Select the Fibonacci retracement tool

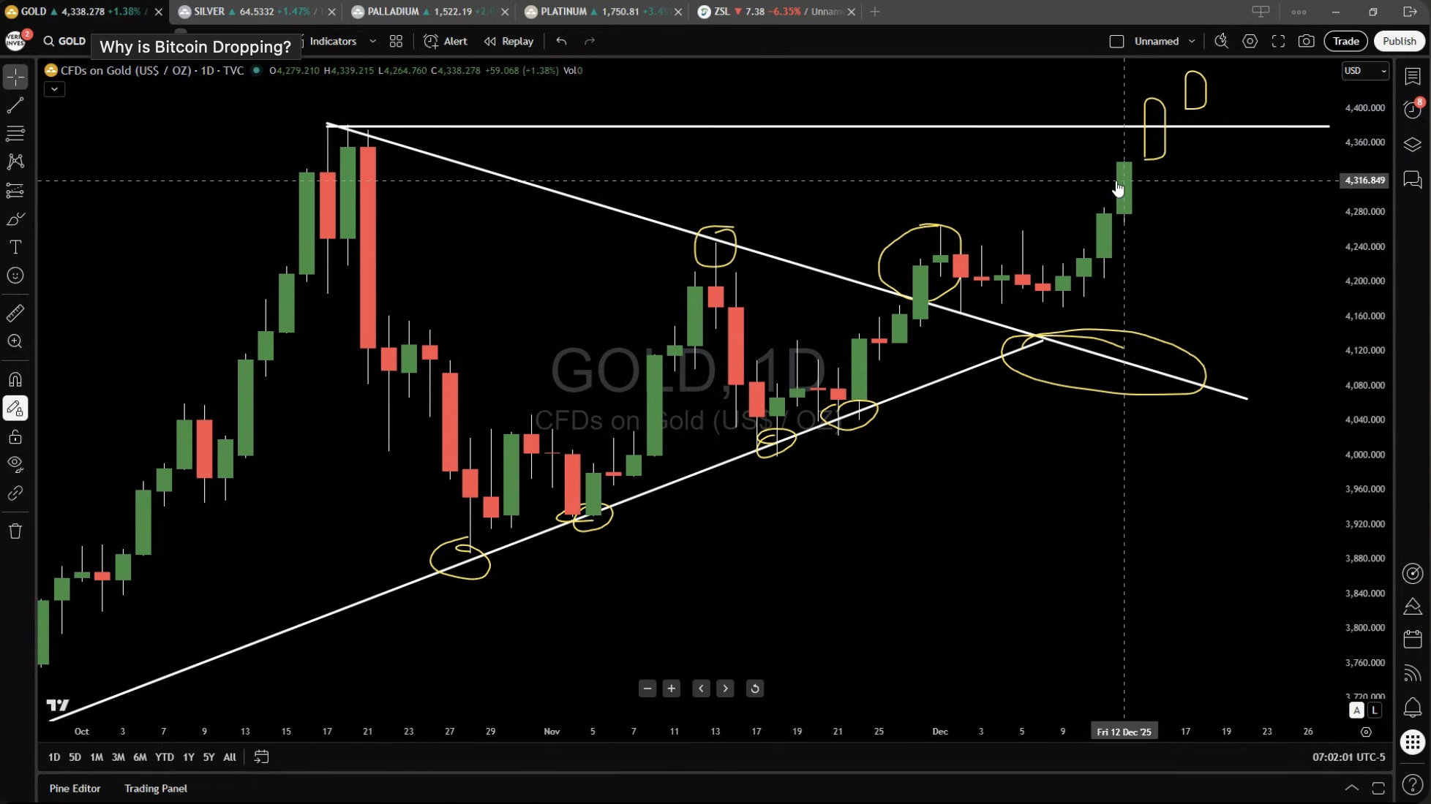(15, 134)
